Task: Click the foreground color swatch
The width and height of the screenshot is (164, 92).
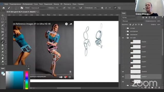Action: (x=3, y=73)
